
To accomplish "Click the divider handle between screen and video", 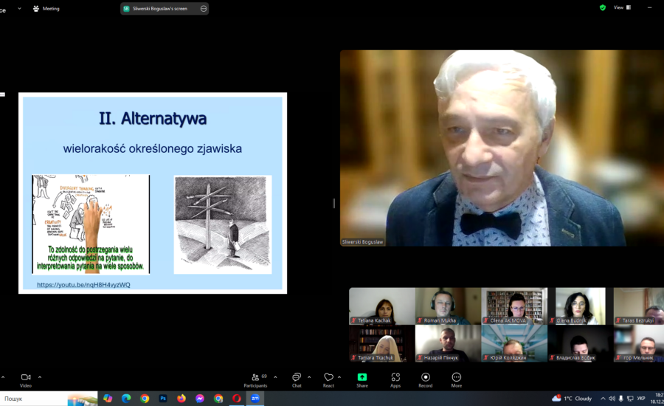I will [x=333, y=204].
